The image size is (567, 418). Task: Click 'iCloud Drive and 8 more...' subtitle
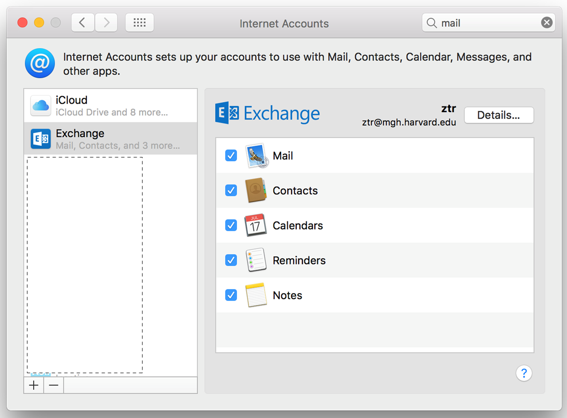coord(112,113)
